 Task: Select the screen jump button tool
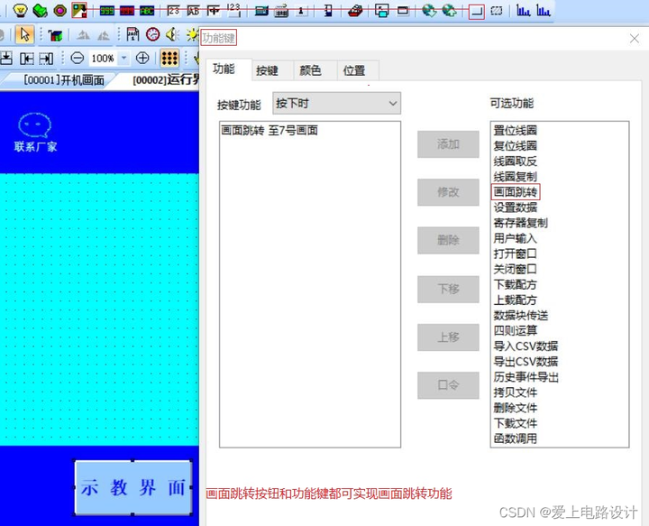(x=79, y=10)
